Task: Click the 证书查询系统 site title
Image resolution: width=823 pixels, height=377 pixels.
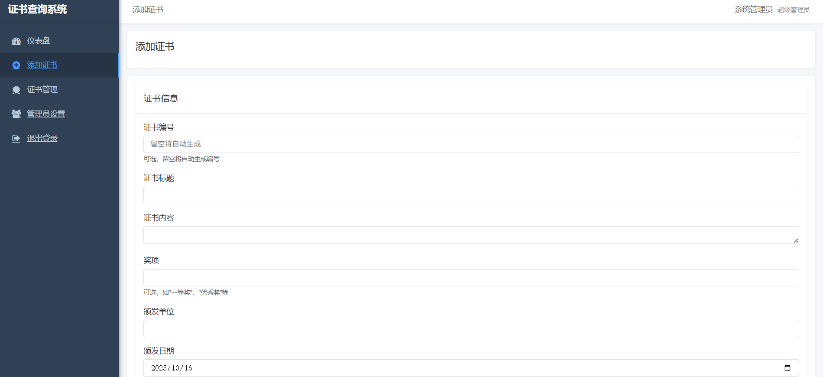Action: (38, 10)
